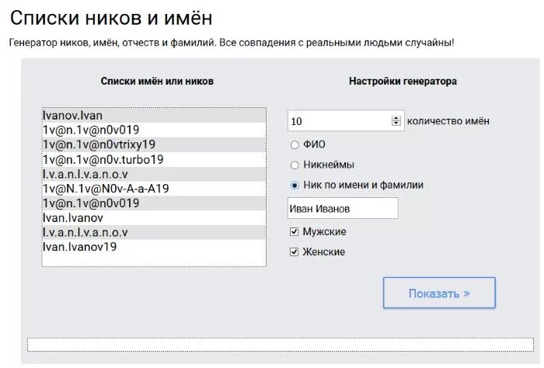Increase name count with stepper up arrow

click(x=396, y=118)
